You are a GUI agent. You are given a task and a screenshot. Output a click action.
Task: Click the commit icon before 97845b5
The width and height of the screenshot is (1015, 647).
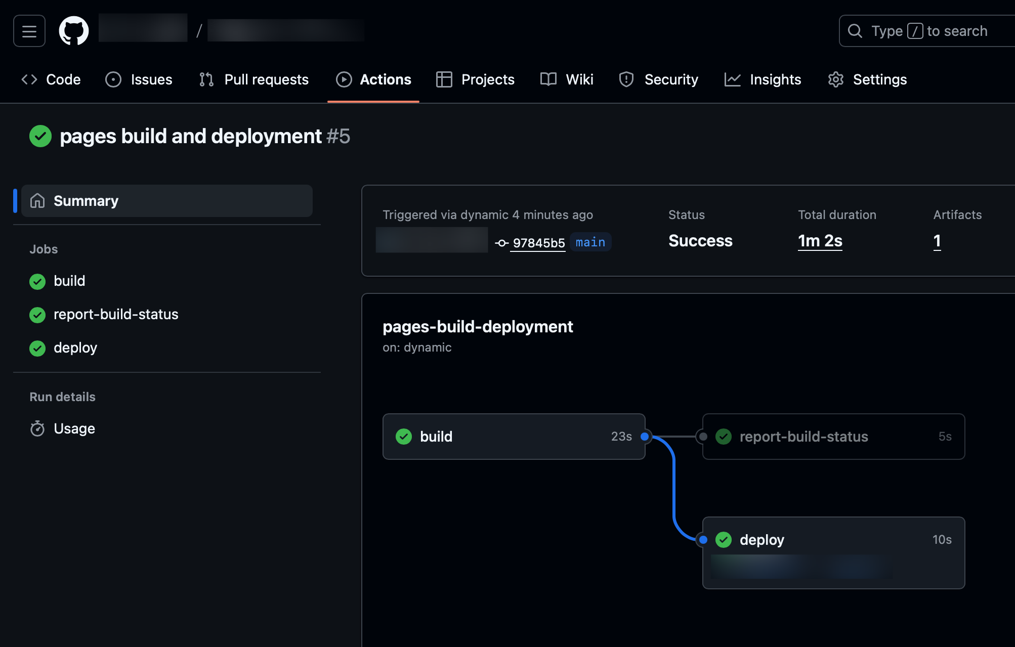click(x=502, y=243)
